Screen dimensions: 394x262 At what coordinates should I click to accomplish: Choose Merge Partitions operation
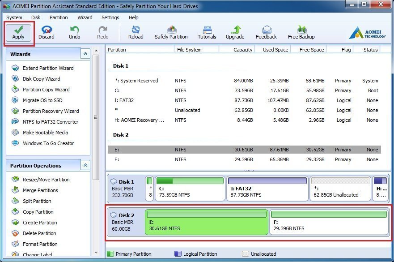click(35, 190)
